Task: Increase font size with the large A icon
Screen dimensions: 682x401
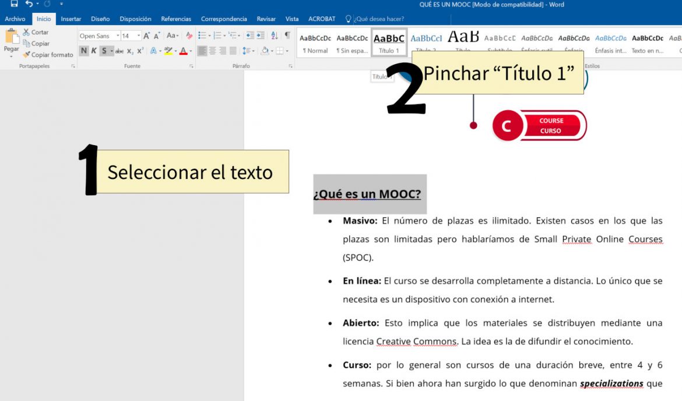Action: [x=146, y=36]
